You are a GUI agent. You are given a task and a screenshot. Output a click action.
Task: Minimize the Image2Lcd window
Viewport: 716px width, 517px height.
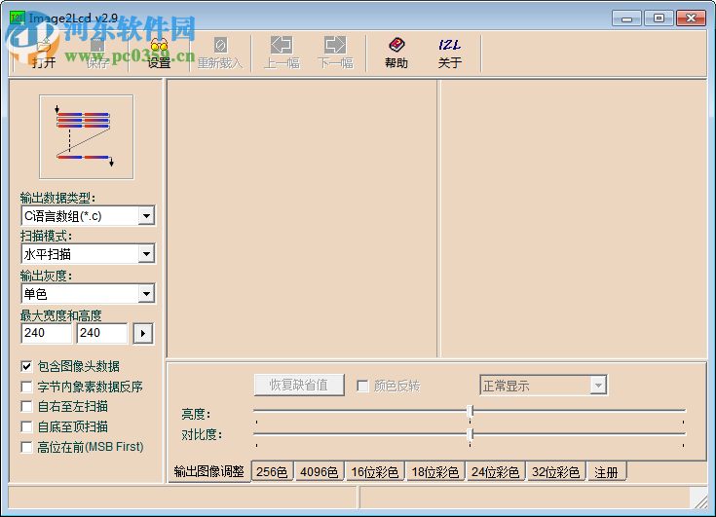(627, 18)
